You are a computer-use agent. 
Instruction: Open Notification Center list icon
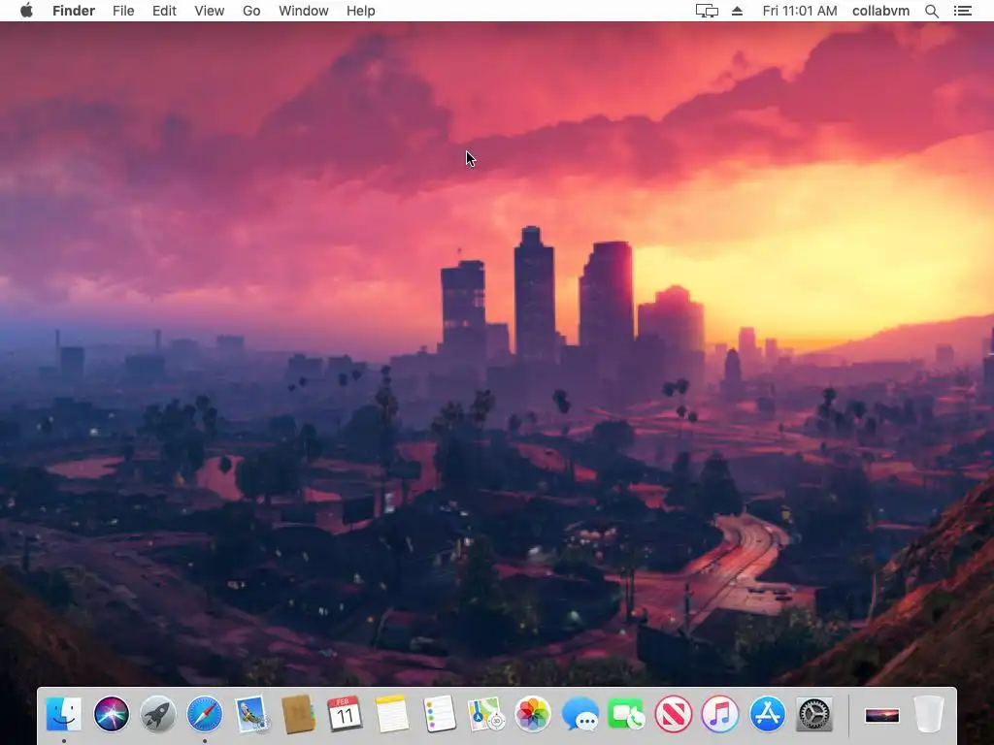[963, 11]
